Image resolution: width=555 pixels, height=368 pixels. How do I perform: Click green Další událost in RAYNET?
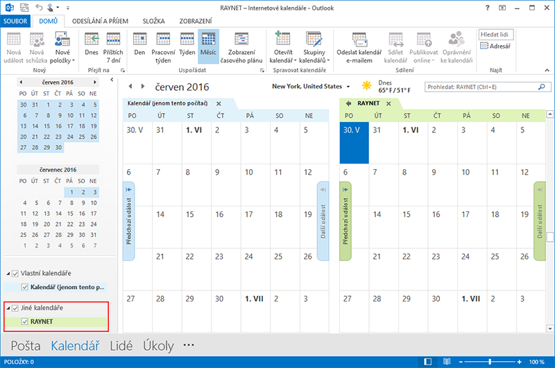tap(540, 221)
